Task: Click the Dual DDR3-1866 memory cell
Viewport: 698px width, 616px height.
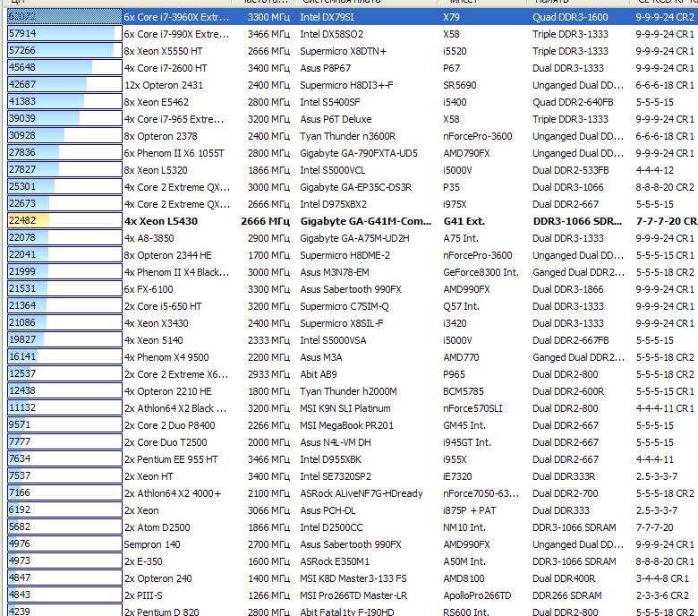Action: 568,289
